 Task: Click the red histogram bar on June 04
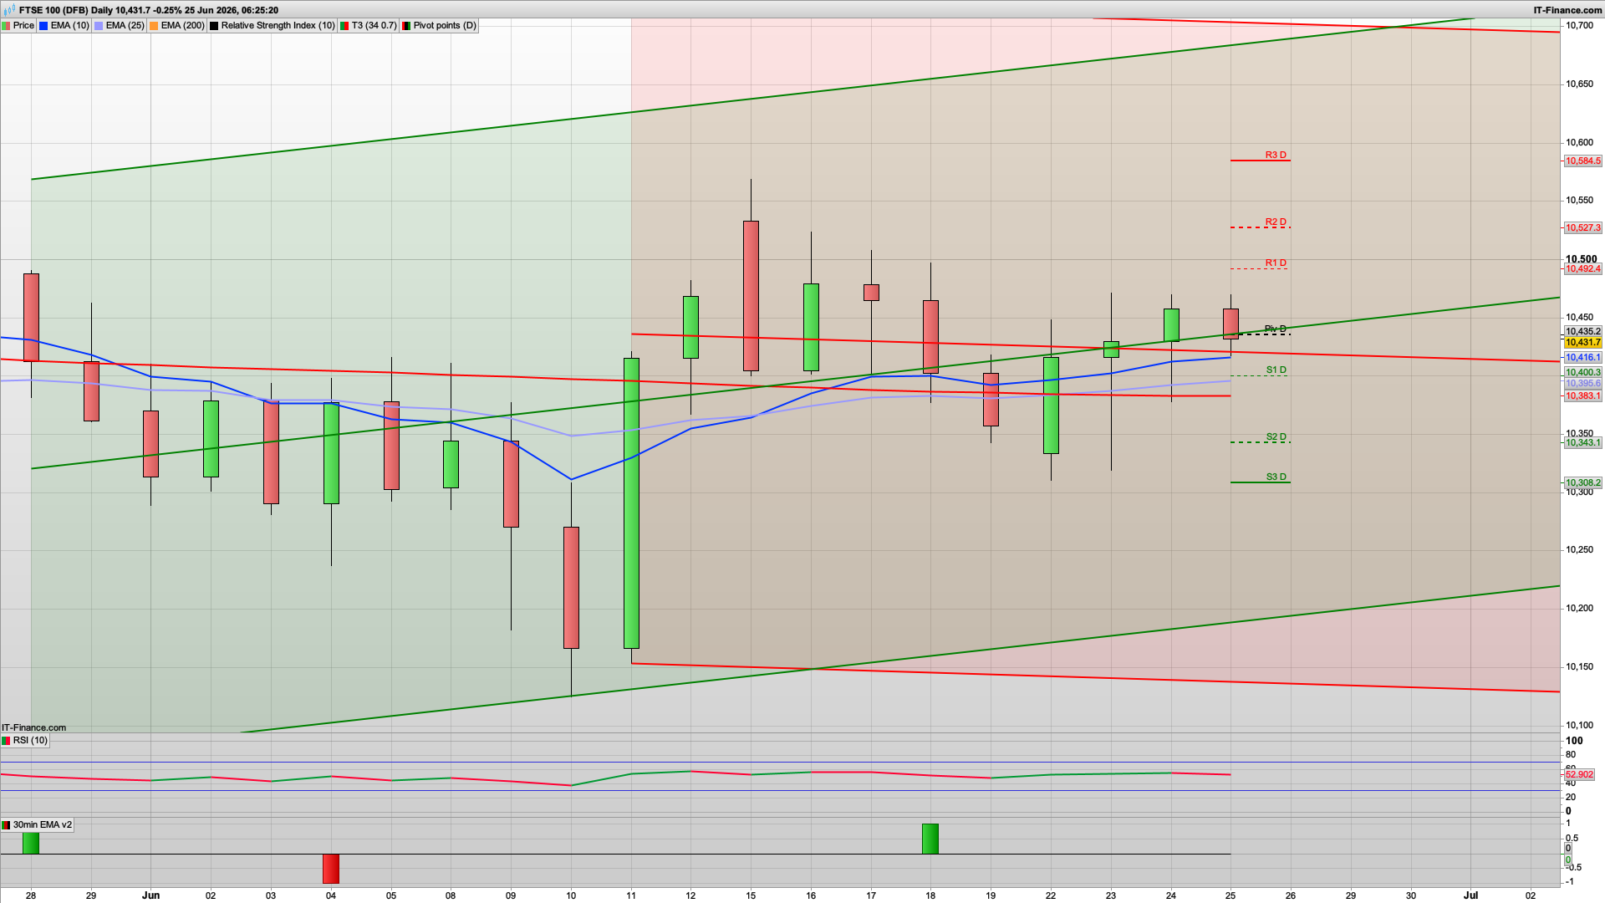pyautogui.click(x=331, y=869)
